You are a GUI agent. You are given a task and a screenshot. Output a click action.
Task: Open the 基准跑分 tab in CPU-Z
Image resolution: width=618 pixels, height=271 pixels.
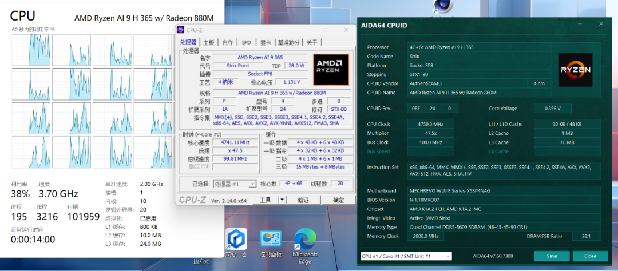pos(289,43)
